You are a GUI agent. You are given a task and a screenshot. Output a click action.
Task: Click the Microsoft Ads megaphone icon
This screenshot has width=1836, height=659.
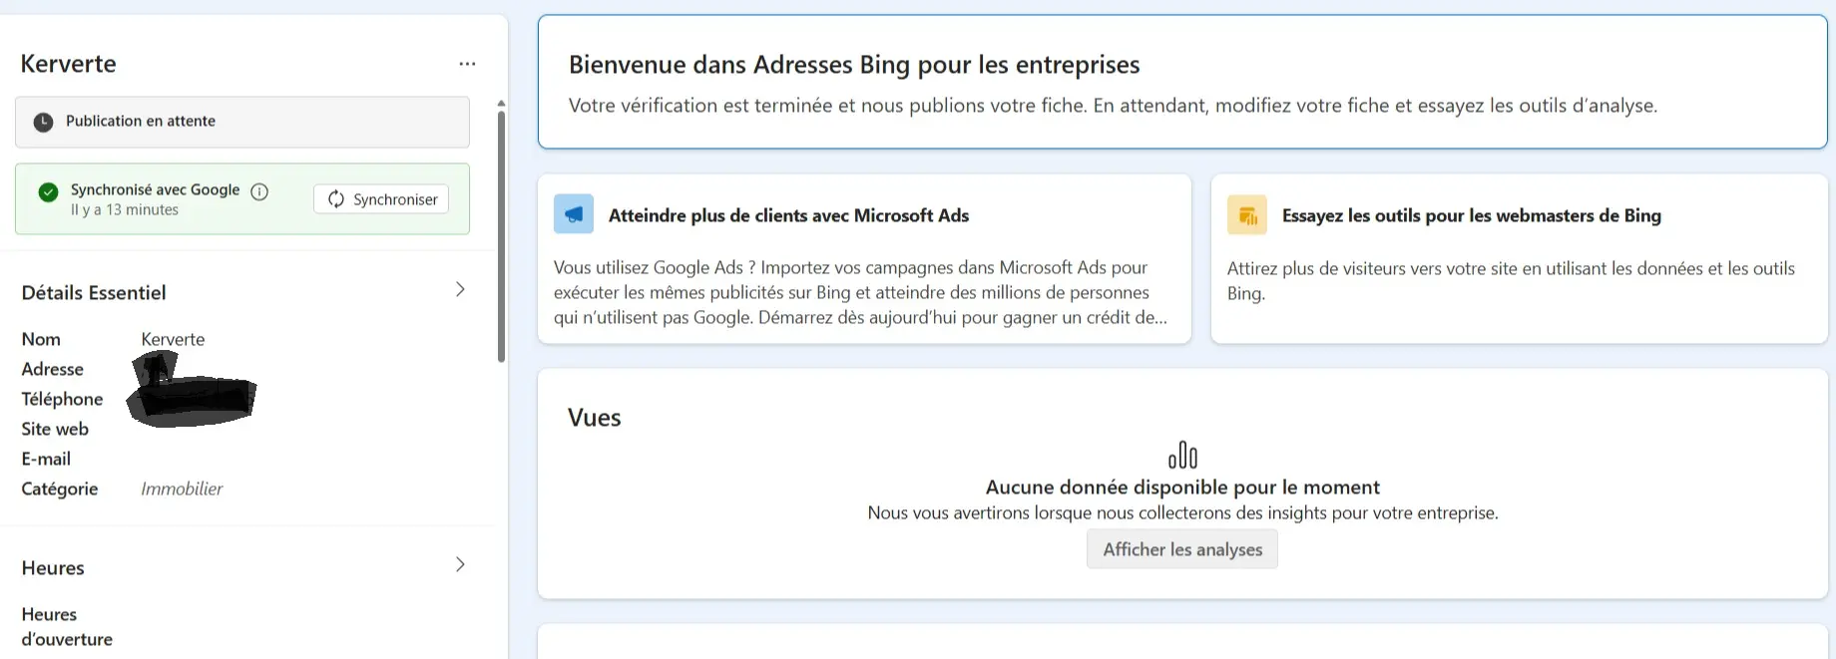click(x=573, y=213)
